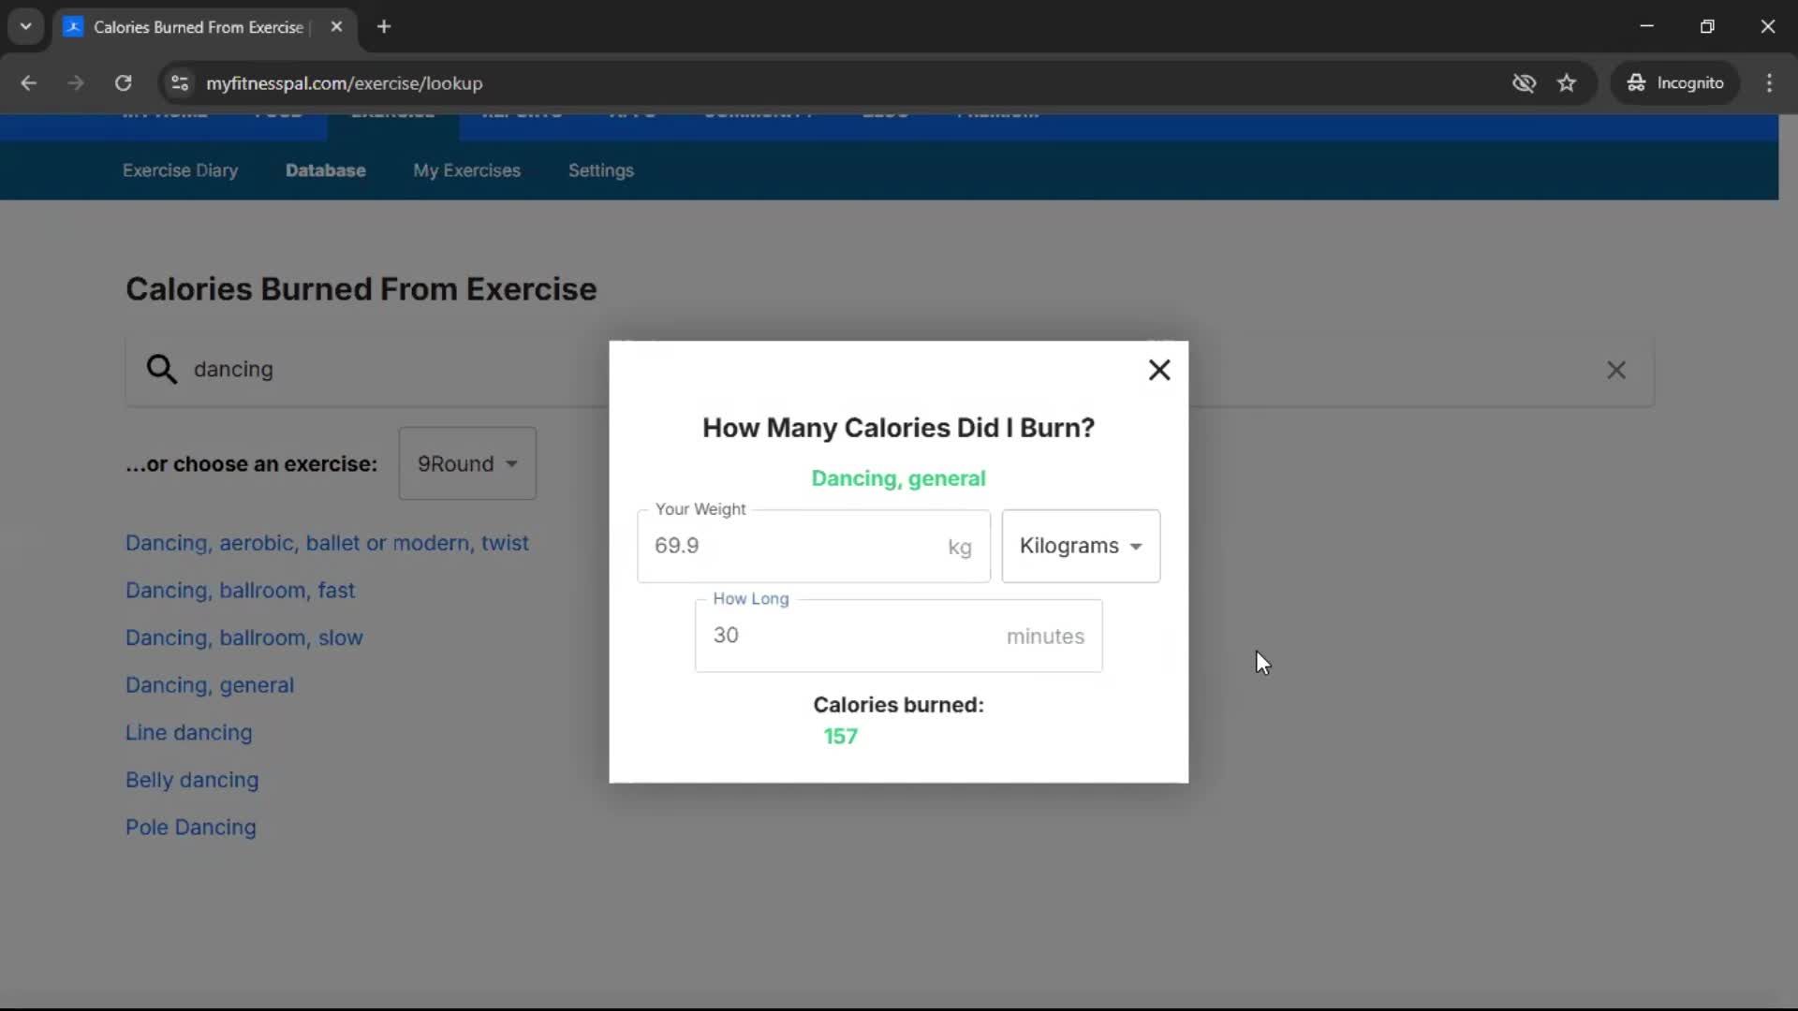The height and width of the screenshot is (1011, 1798).
Task: Select Dancing, aerobic, ballet or modern
Action: [327, 543]
